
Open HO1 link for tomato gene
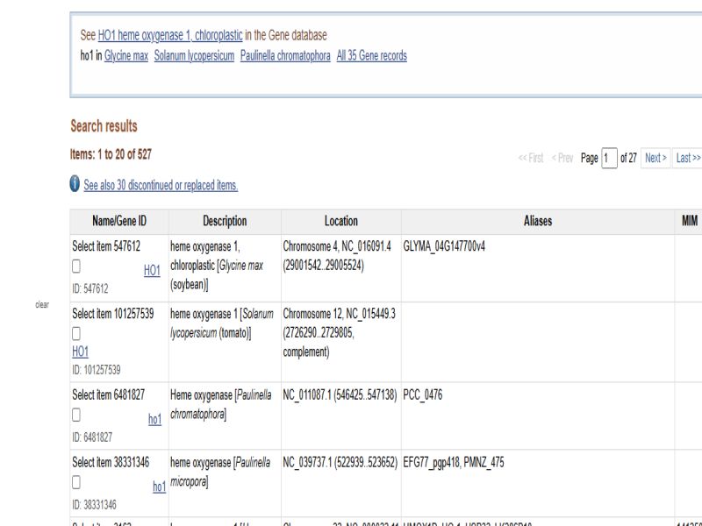80,350
